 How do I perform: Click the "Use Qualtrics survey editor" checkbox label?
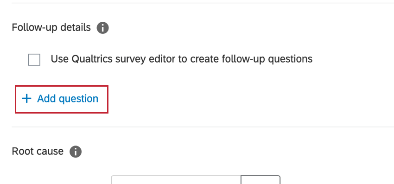click(x=181, y=59)
